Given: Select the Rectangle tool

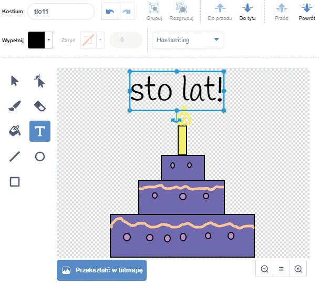Looking at the screenshot, I should tap(15, 182).
